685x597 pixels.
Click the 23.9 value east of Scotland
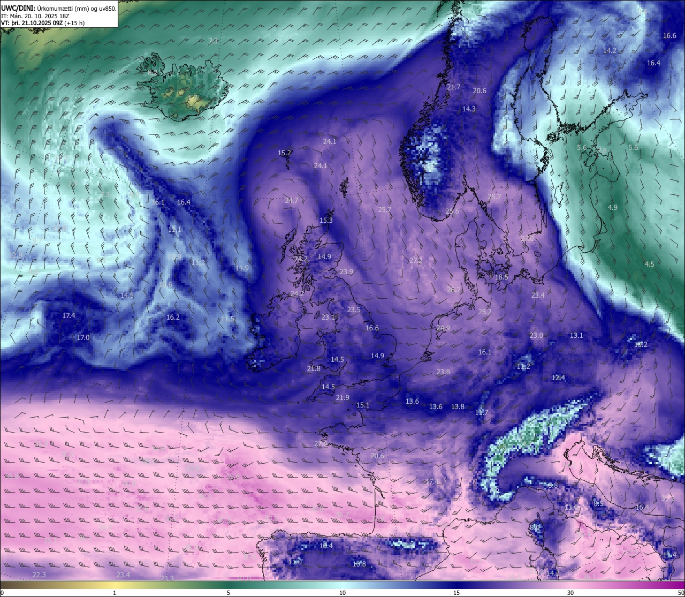coord(346,271)
